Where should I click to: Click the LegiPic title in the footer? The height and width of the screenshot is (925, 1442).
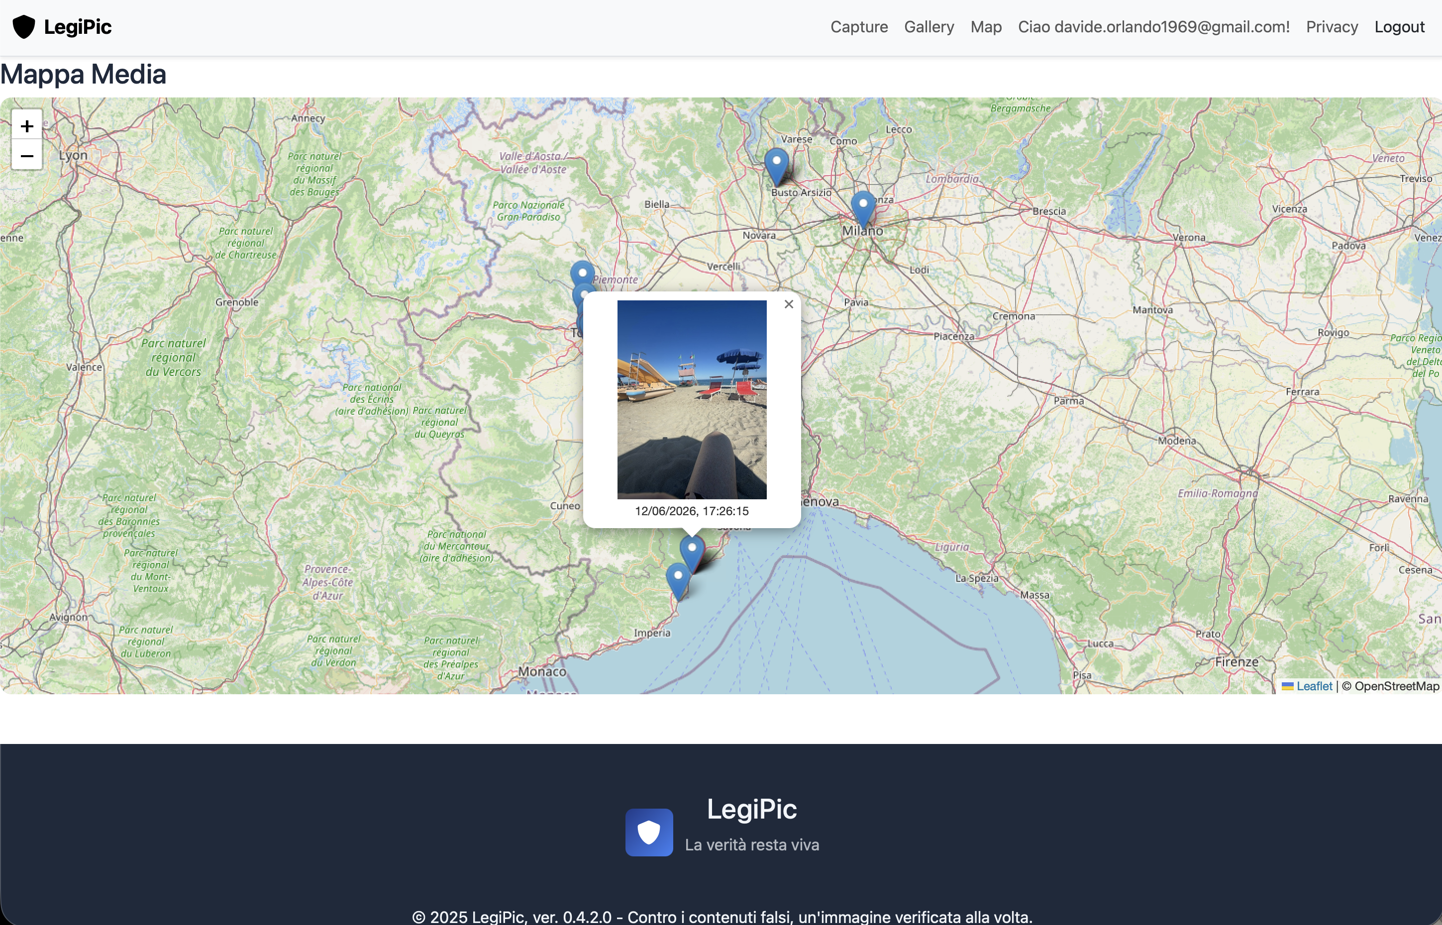coord(752,809)
